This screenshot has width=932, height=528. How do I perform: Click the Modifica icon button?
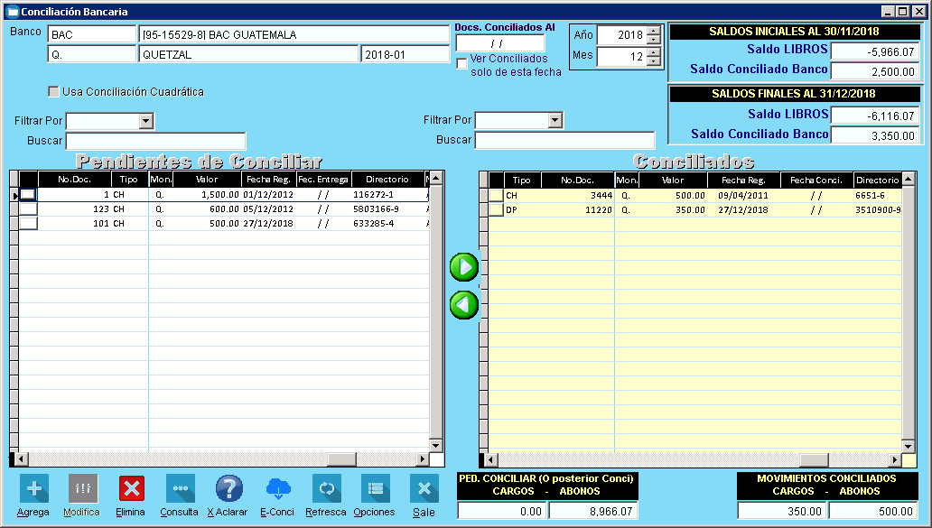(x=82, y=488)
